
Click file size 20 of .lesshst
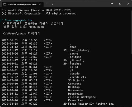65,64
